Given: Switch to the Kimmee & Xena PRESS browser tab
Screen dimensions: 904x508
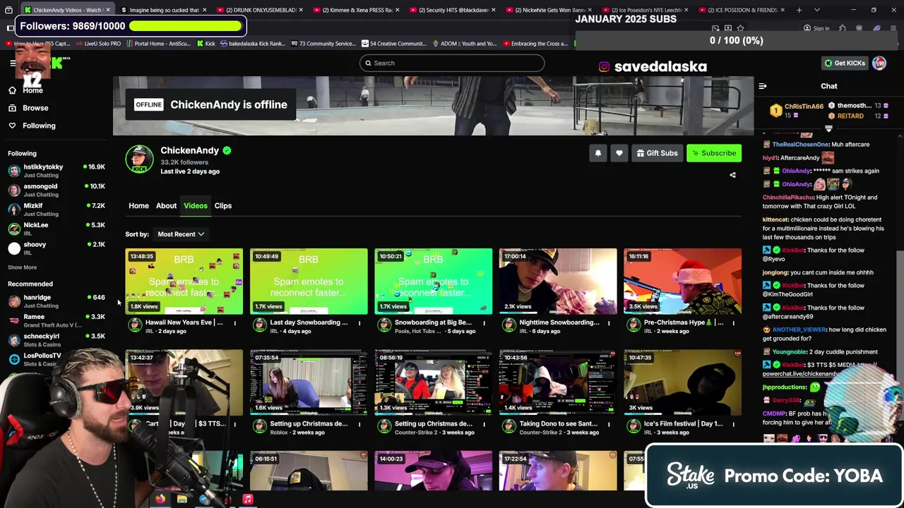Looking at the screenshot, I should click(357, 10).
